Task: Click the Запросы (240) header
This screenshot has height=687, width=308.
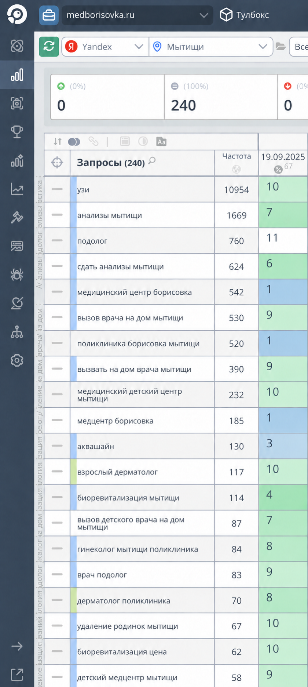Action: (111, 163)
